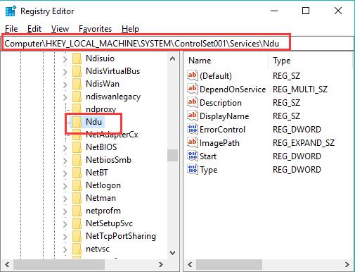Expand the NetbiosSmb key
The image size is (355, 272).
coord(65,161)
